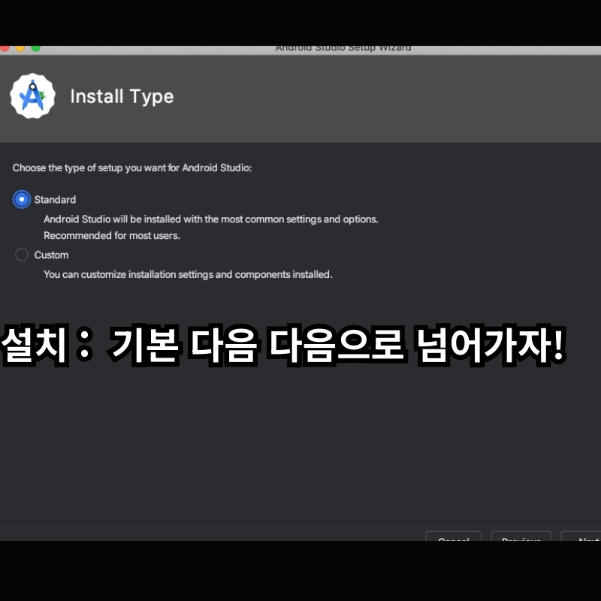Select the Standard install type radio button

22,200
